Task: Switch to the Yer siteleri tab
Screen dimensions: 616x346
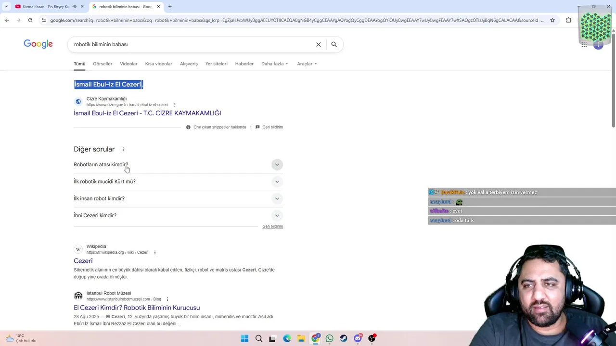Action: pyautogui.click(x=217, y=64)
